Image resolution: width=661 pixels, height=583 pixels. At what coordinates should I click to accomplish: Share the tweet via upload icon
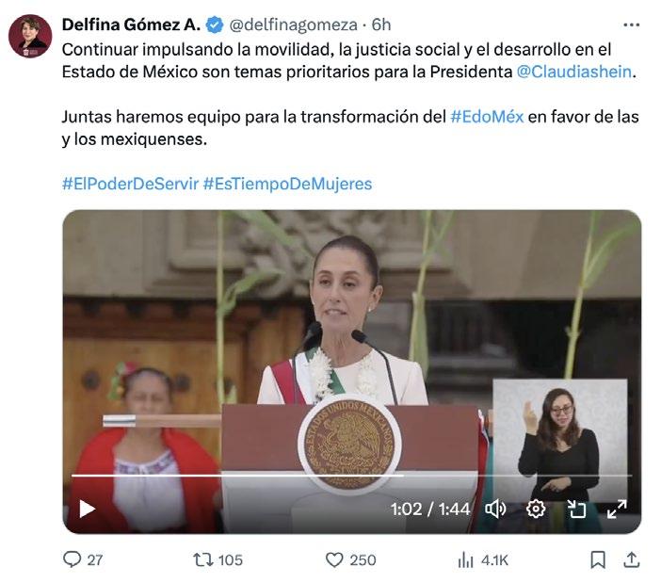631,559
